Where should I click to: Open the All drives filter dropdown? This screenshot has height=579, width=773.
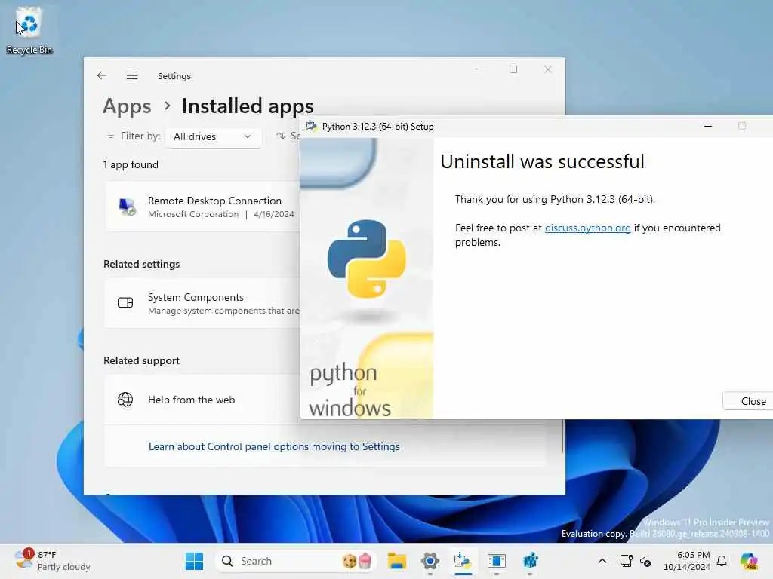coord(213,137)
